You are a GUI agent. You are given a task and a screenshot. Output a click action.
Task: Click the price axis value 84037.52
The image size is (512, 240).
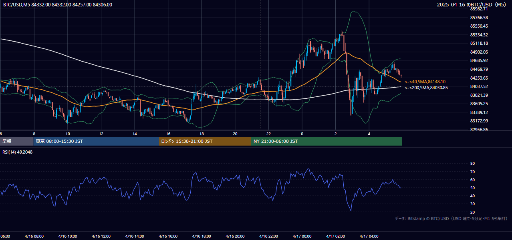click(479, 86)
